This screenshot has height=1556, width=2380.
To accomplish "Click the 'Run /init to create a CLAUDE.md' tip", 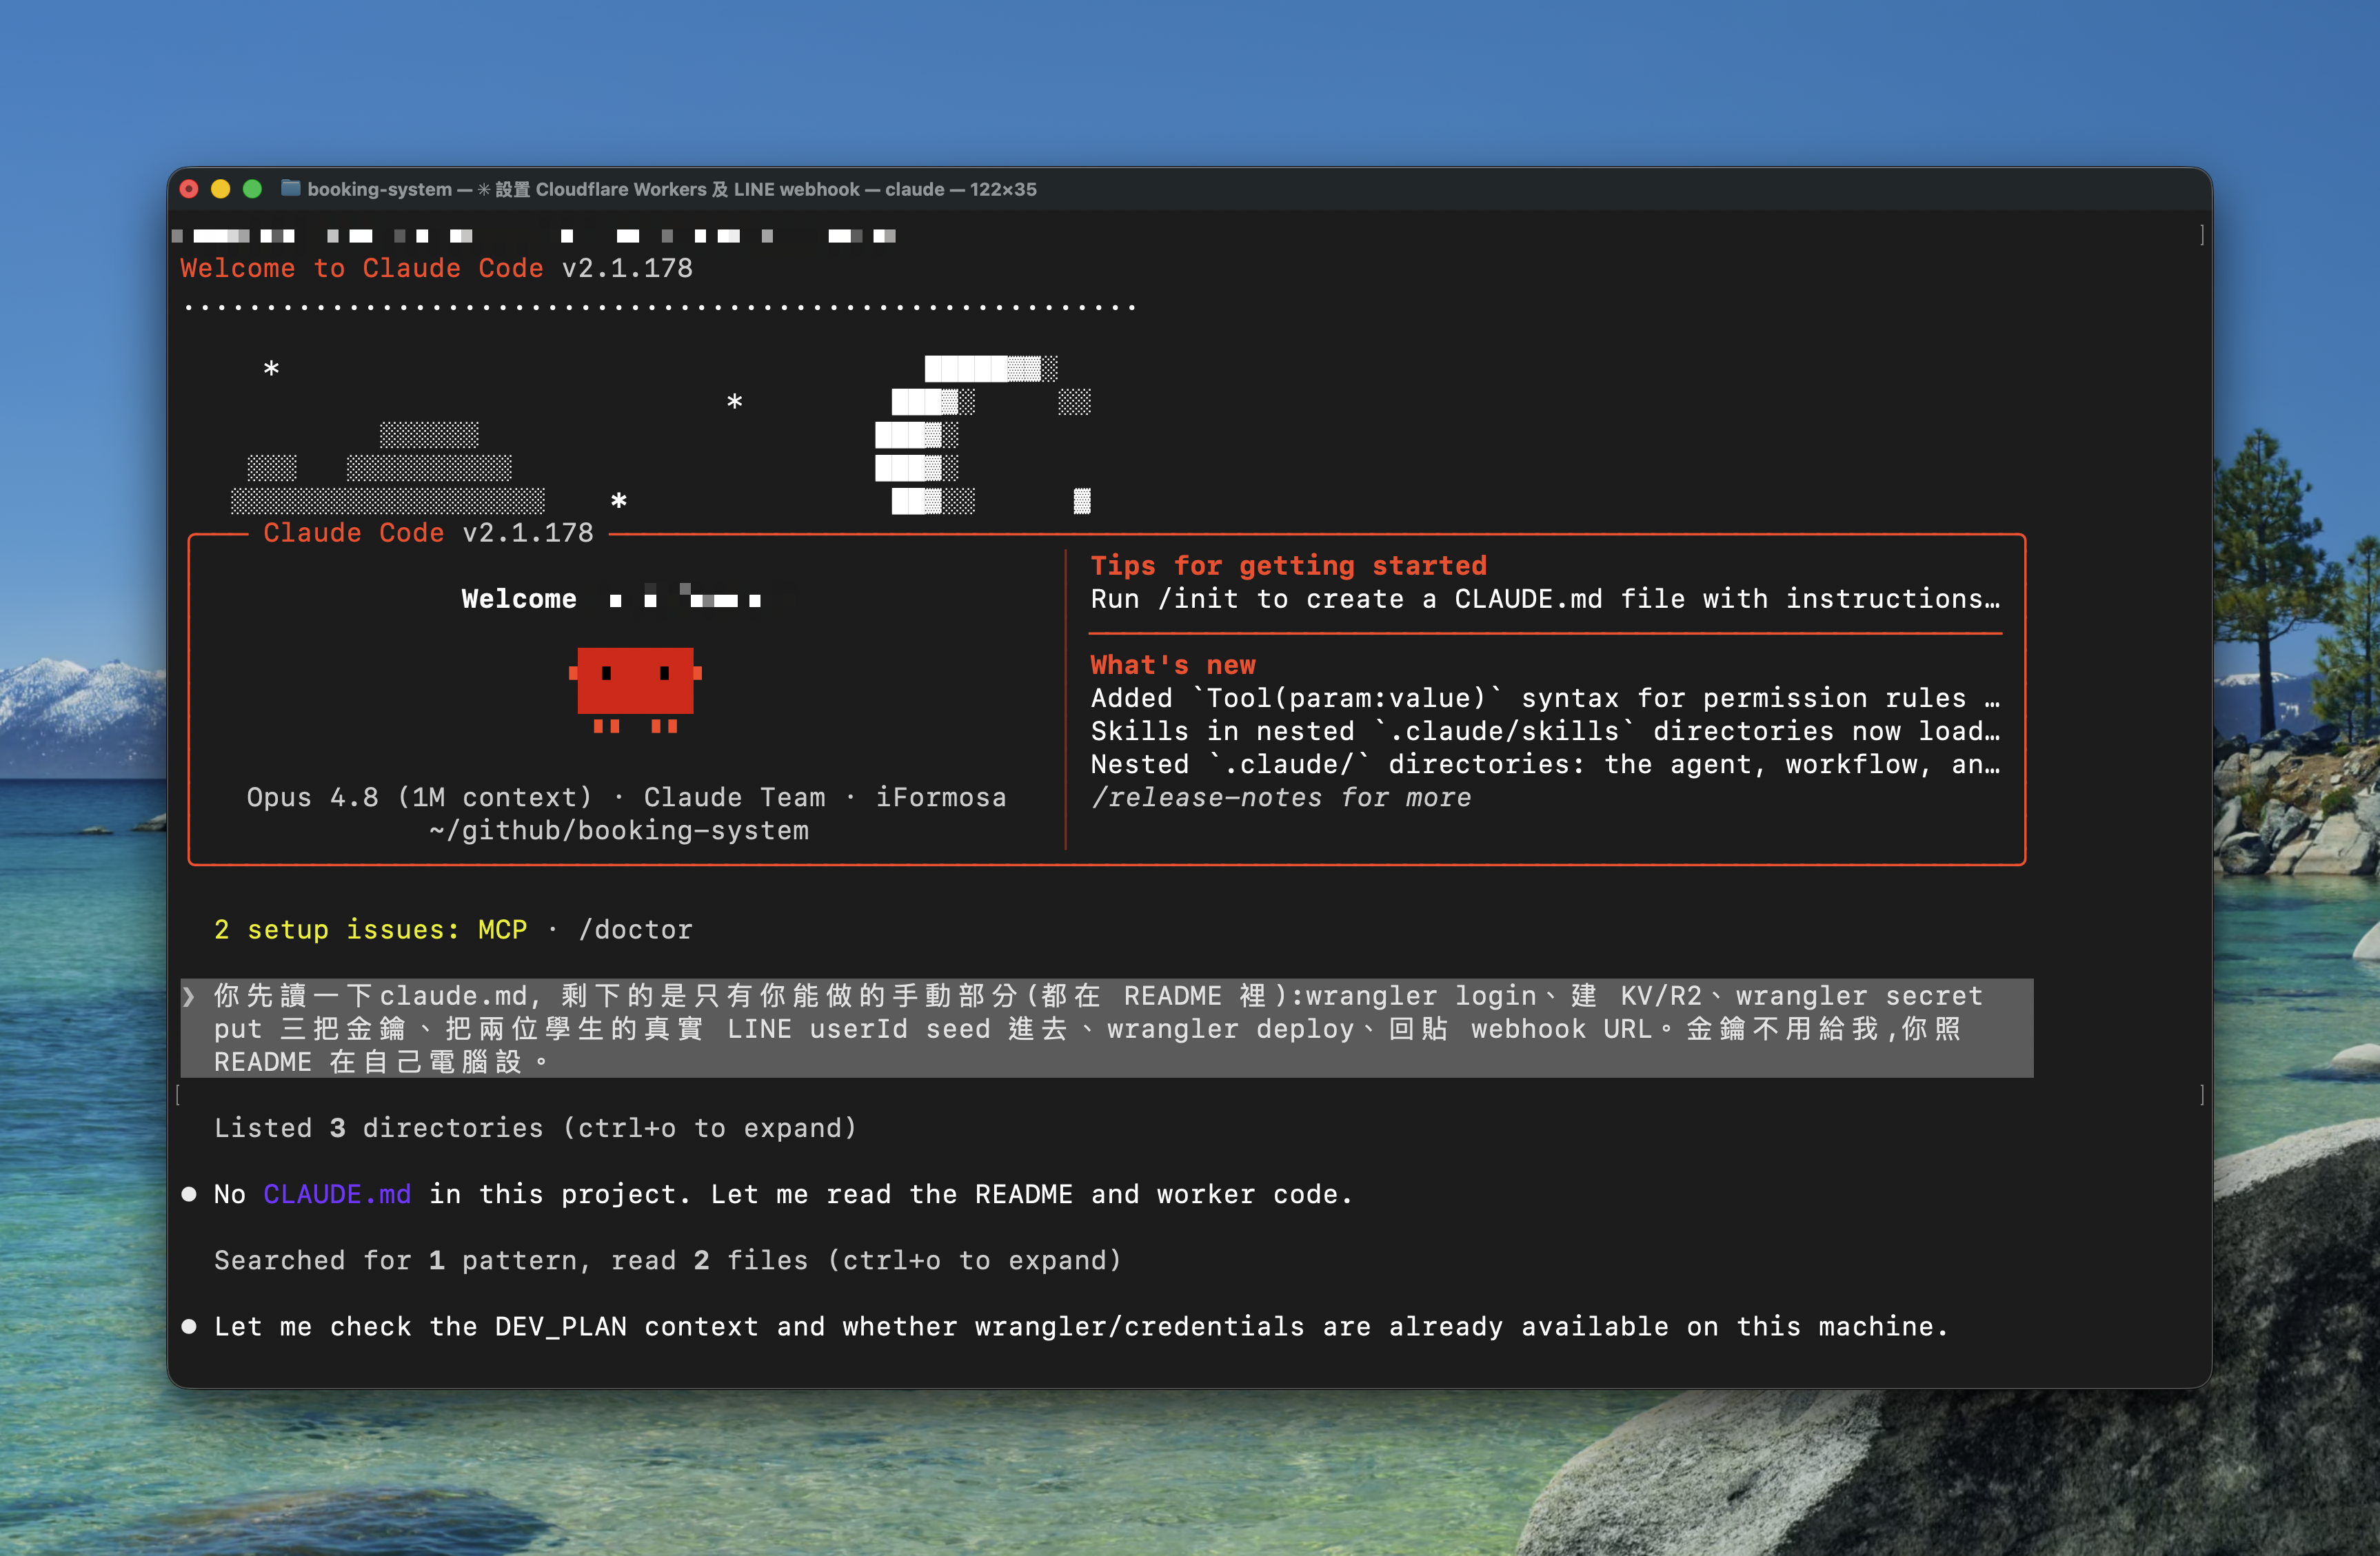I will (1545, 599).
